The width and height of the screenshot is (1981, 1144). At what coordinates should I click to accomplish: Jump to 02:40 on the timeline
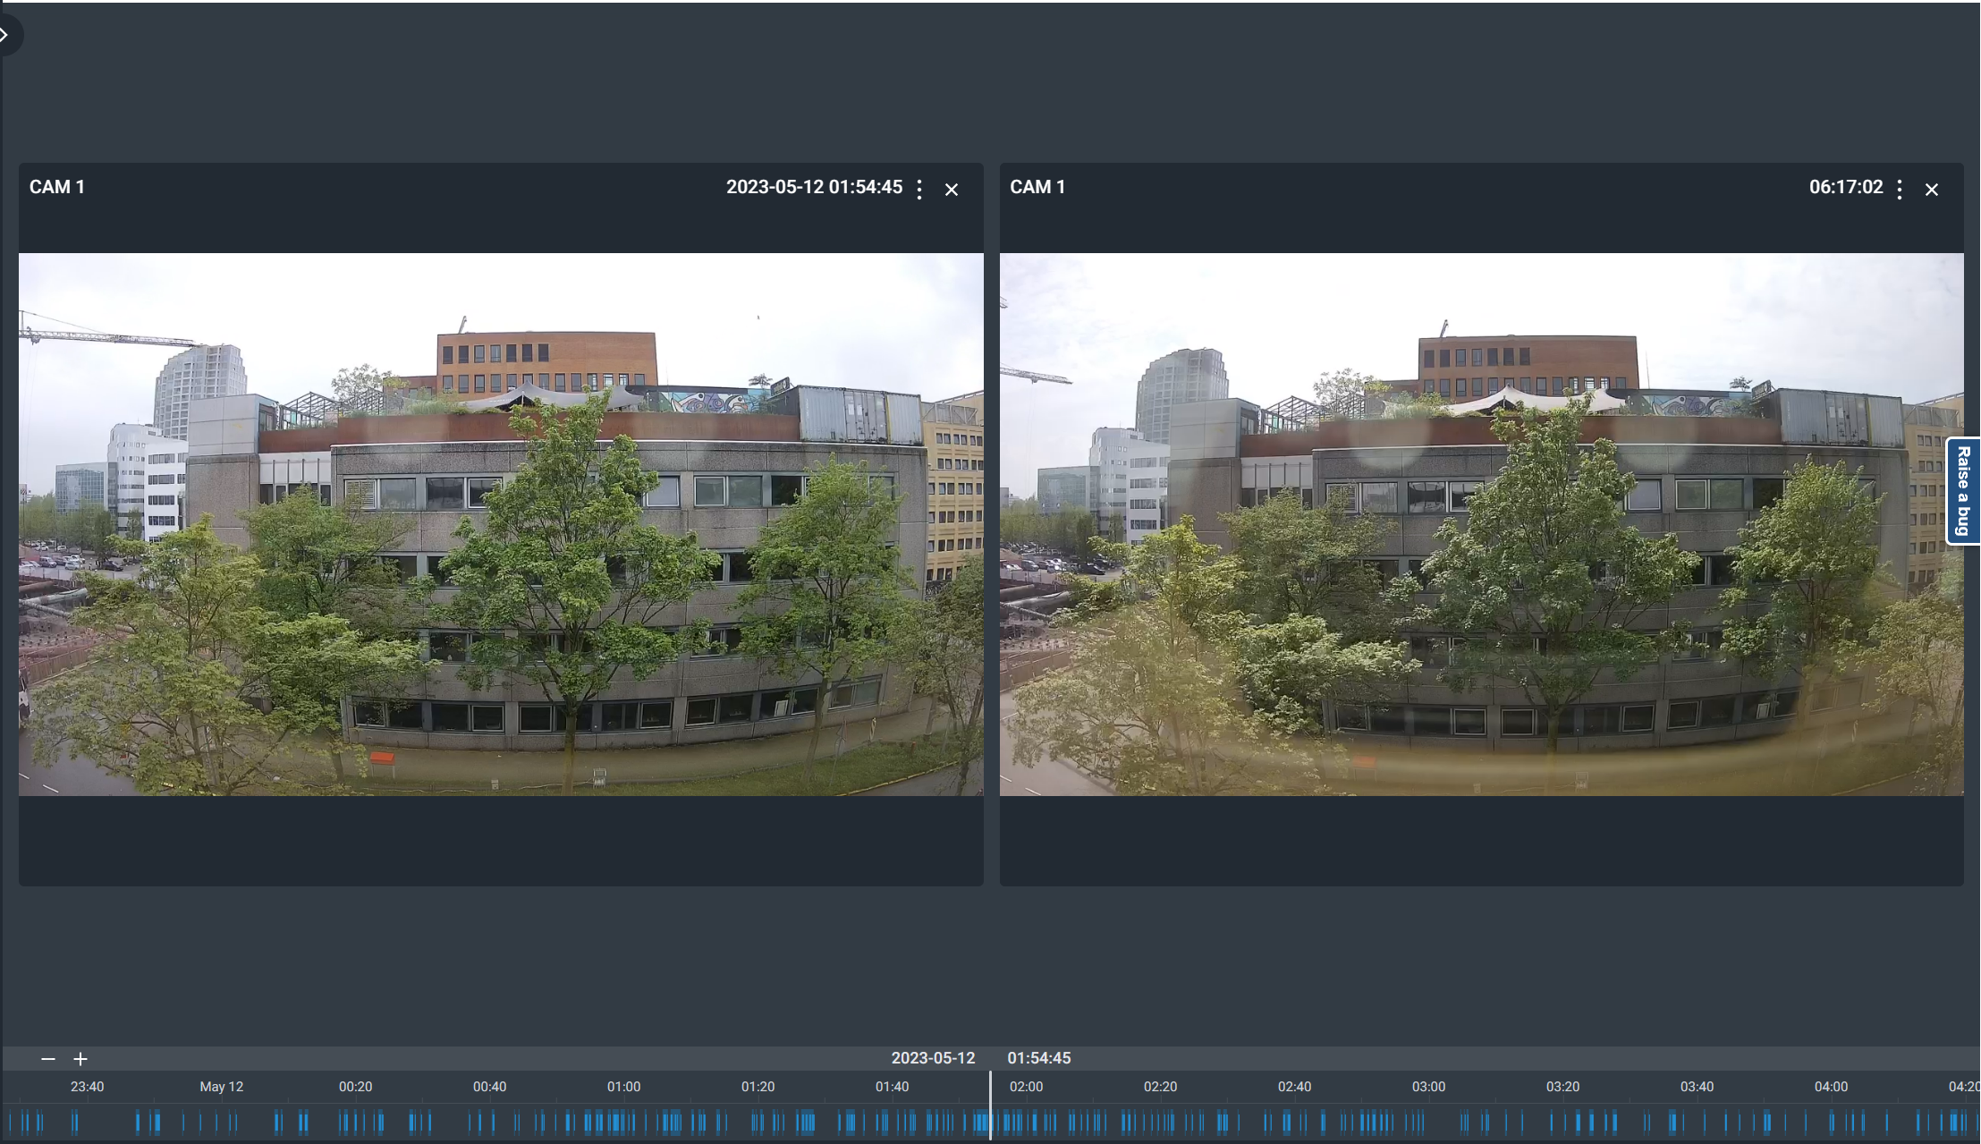1294,1087
